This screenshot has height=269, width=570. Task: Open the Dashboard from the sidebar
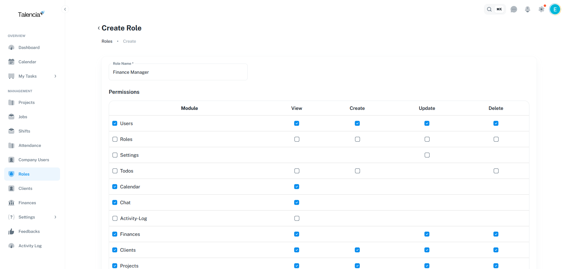(x=29, y=47)
